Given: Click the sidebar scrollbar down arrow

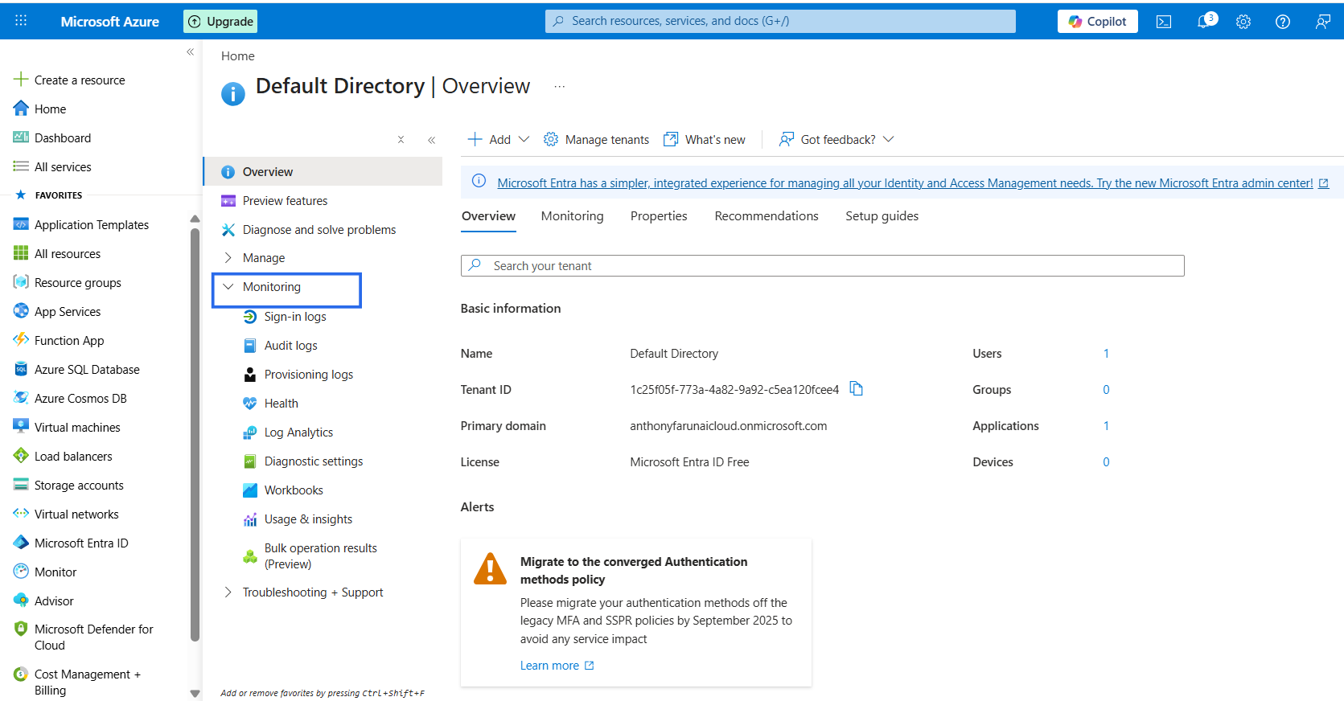Looking at the screenshot, I should [195, 693].
